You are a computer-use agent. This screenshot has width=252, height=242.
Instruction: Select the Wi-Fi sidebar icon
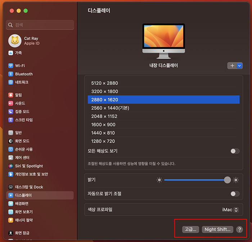pyautogui.click(x=10, y=66)
